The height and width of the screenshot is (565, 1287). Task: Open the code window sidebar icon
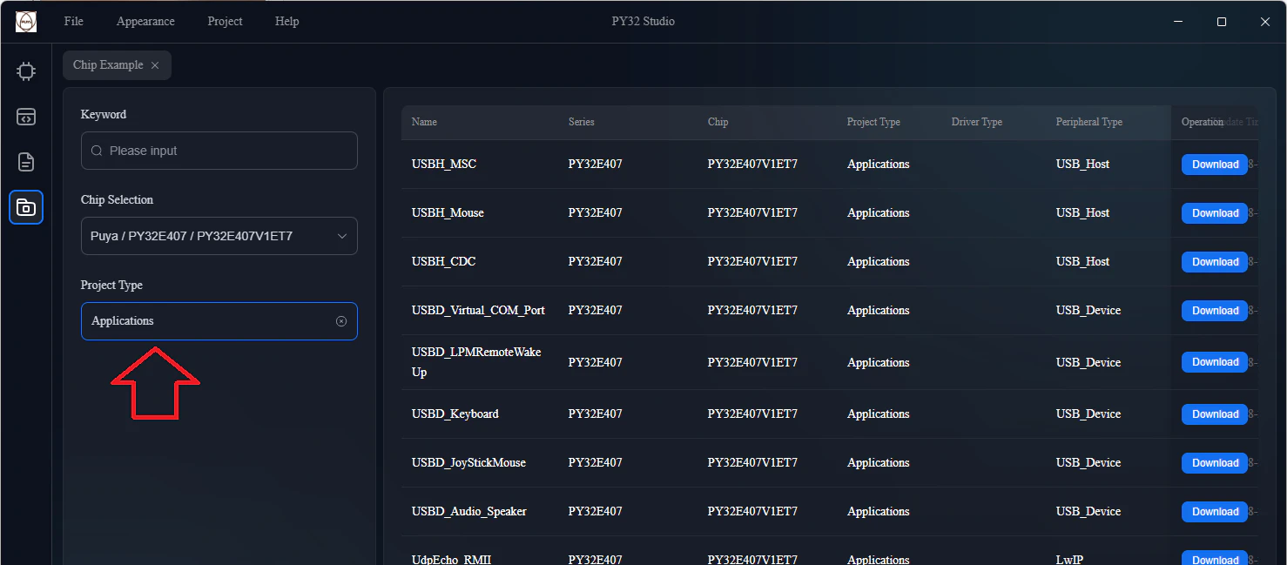pos(26,117)
